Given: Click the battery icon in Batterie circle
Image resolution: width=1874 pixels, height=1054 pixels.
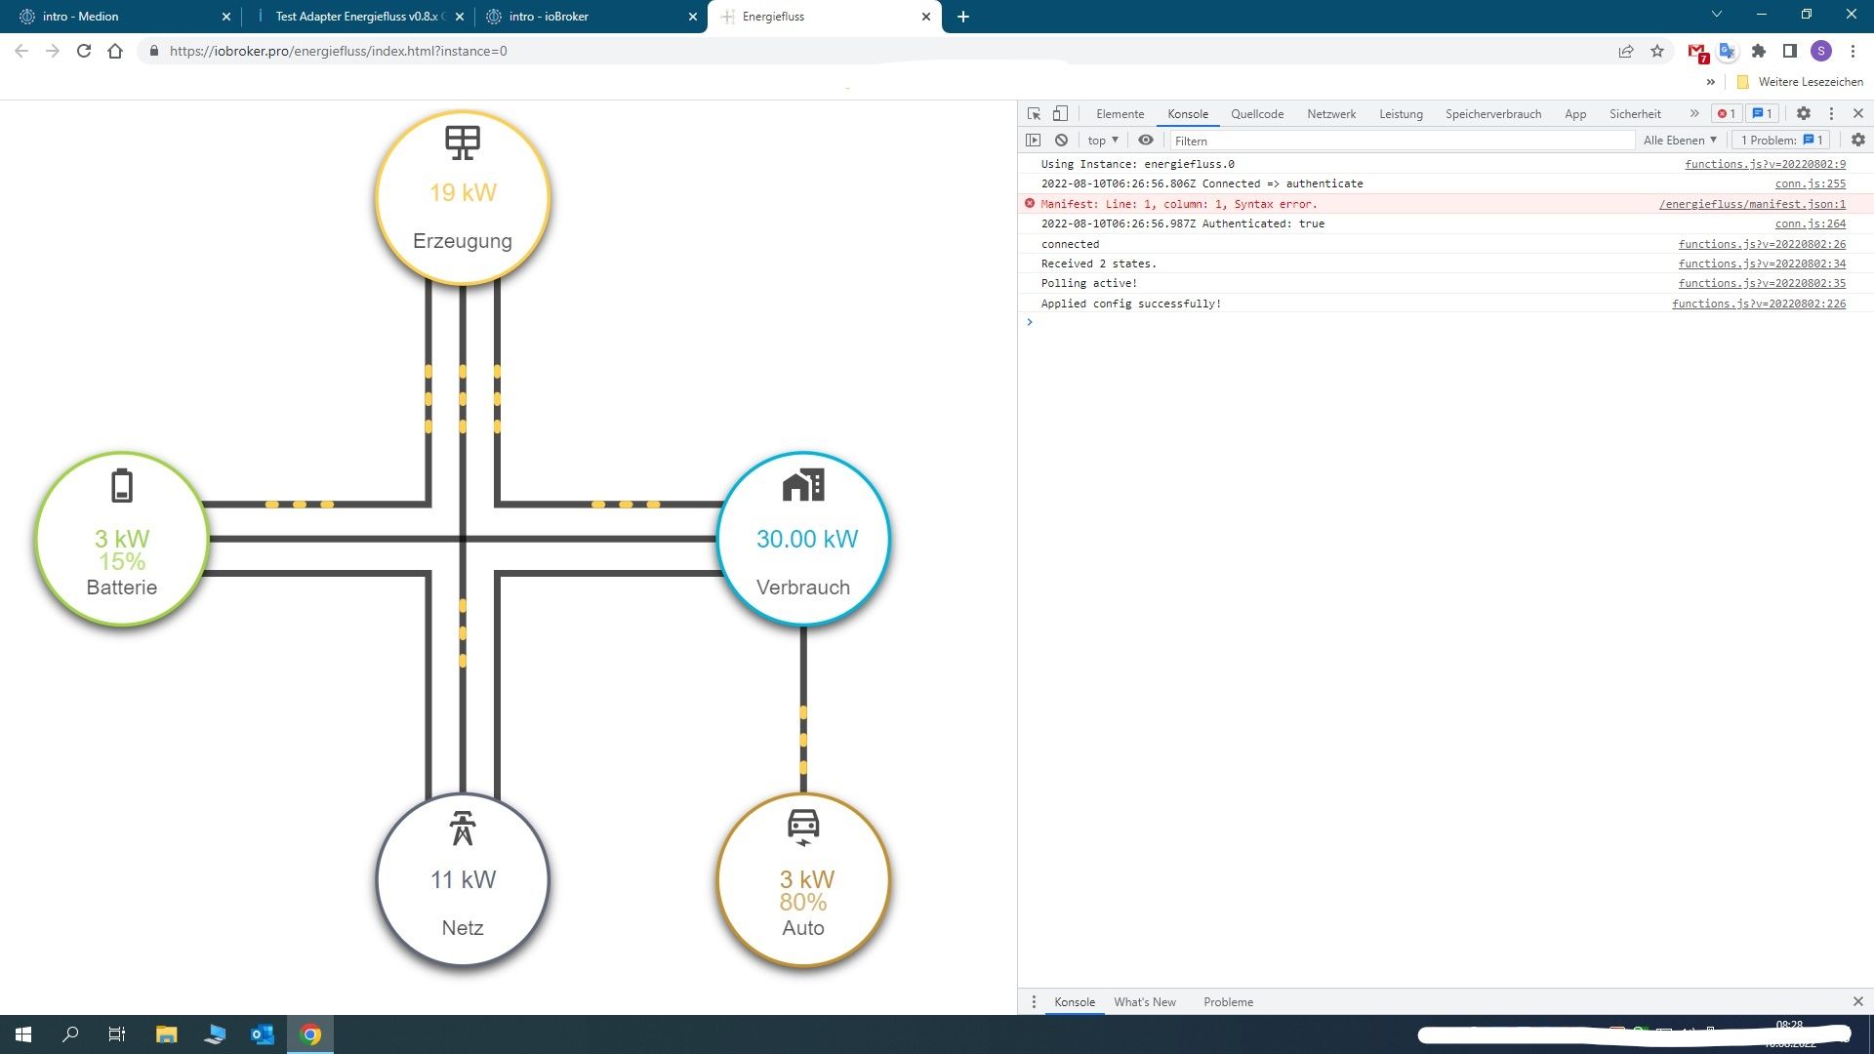Looking at the screenshot, I should pos(122,485).
